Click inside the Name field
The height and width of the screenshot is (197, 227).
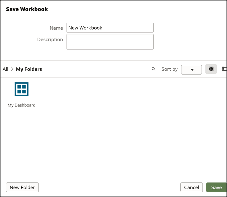pyautogui.click(x=110, y=27)
